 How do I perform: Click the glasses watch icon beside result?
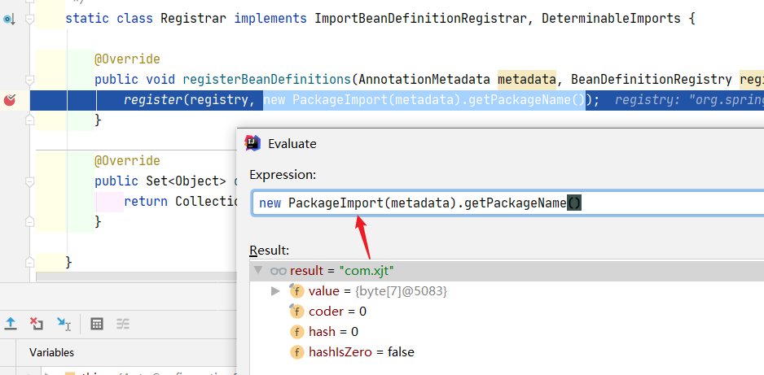(x=278, y=270)
